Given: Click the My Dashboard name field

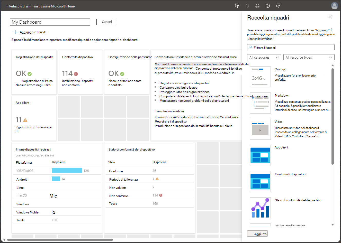Looking at the screenshot, I should pos(50,22).
